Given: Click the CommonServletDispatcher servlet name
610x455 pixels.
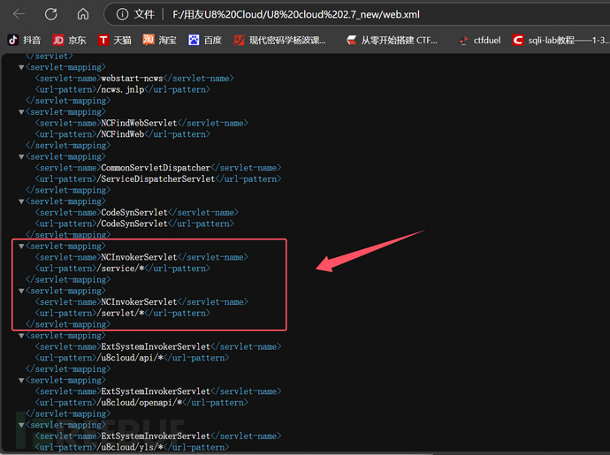Looking at the screenshot, I should [156, 168].
